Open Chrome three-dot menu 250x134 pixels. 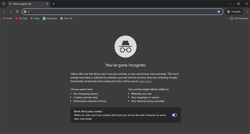point(247,11)
